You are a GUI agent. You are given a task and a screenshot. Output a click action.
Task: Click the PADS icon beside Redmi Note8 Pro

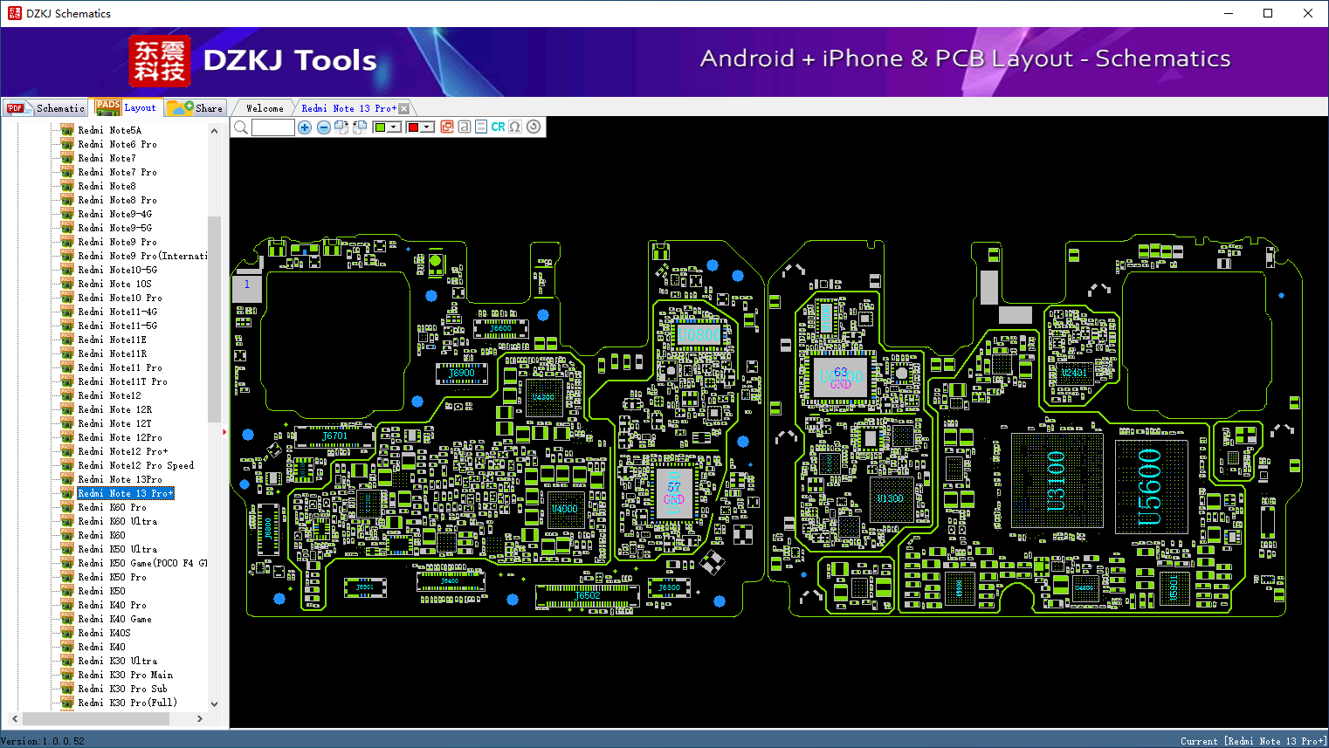67,200
